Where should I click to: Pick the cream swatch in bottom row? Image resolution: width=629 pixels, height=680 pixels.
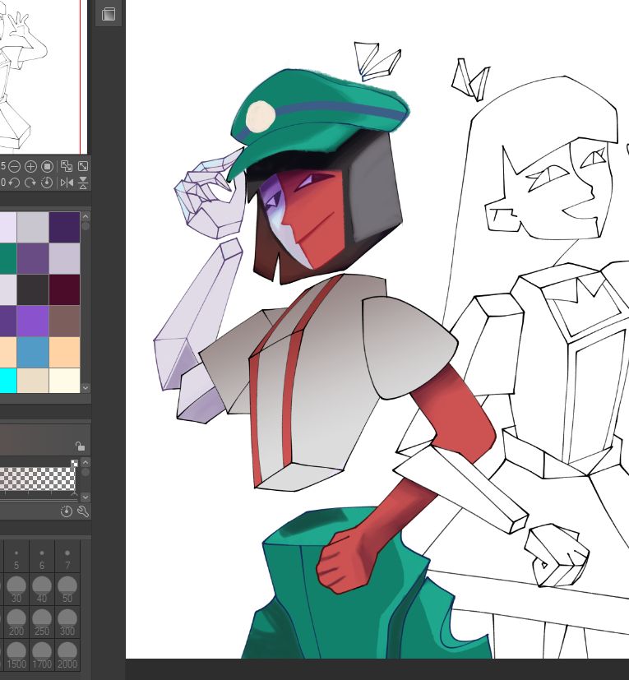65,381
